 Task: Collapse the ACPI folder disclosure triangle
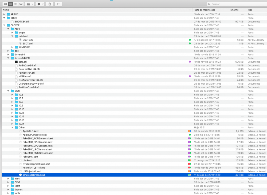[x=8, y=29]
